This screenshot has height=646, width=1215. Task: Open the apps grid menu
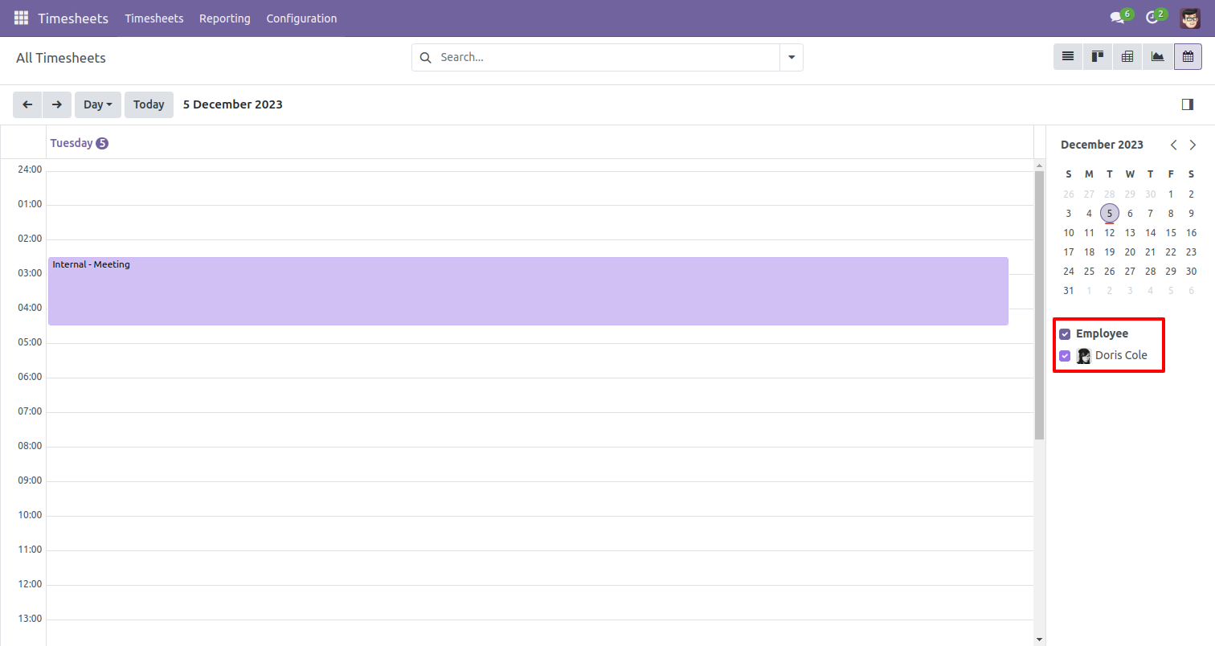[x=21, y=18]
